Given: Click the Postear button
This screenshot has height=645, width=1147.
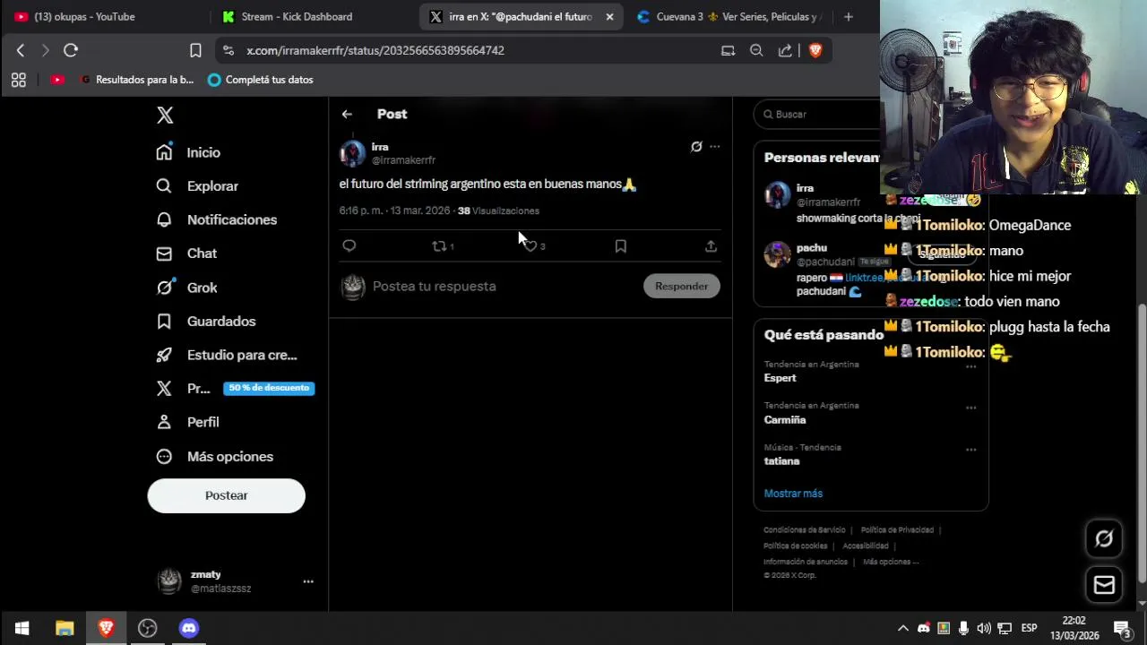Looking at the screenshot, I should coord(226,495).
